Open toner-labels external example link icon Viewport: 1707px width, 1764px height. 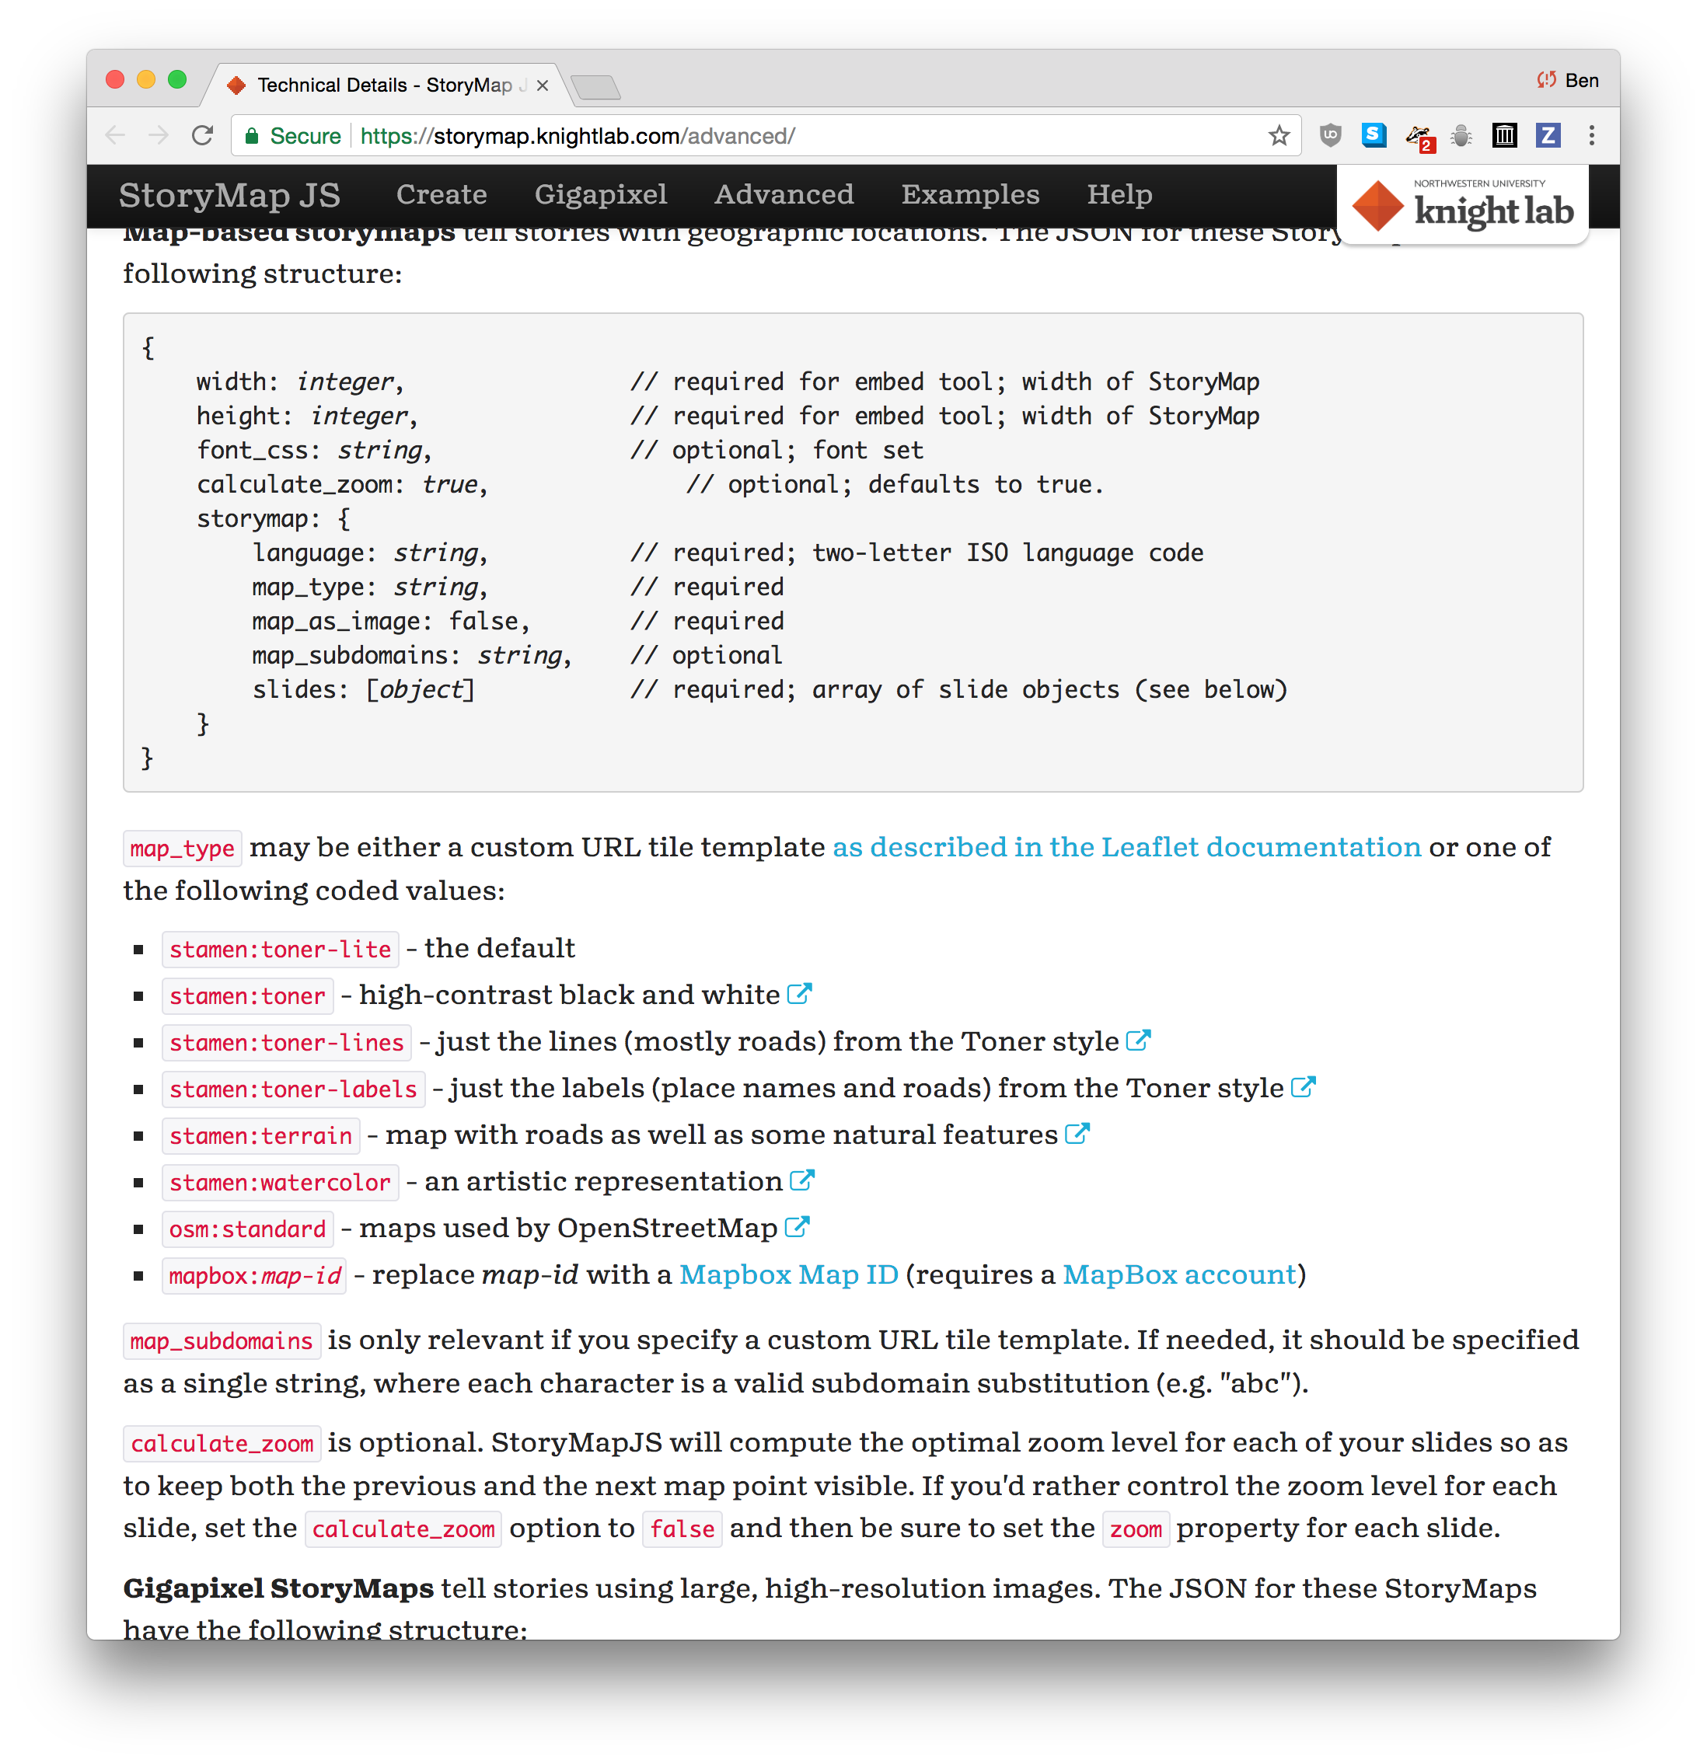tap(1303, 1087)
